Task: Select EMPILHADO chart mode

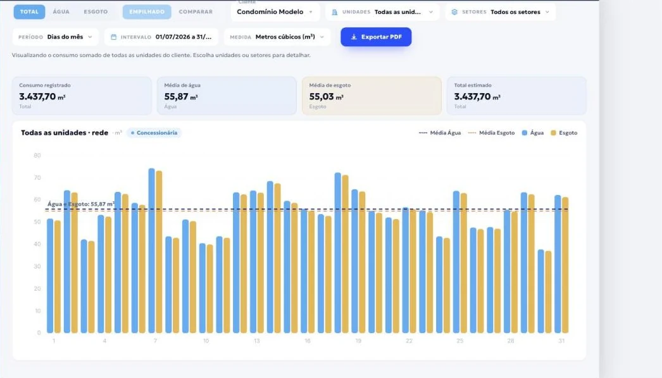Action: pos(147,12)
